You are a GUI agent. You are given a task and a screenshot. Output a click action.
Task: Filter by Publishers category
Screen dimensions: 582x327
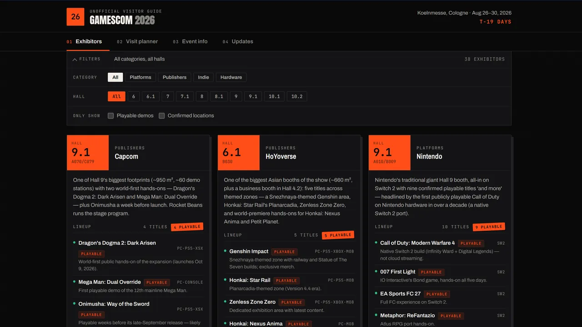[x=175, y=77]
